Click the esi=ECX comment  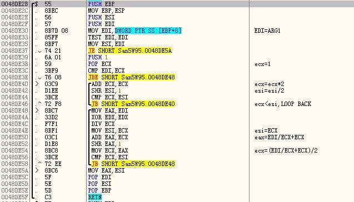point(266,130)
